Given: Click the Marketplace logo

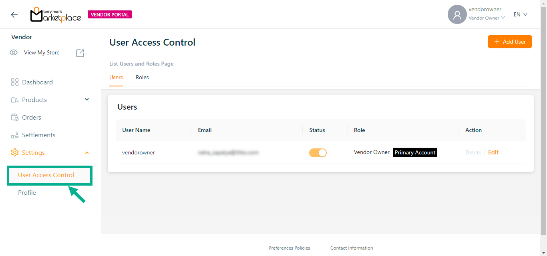Looking at the screenshot, I should tap(56, 15).
